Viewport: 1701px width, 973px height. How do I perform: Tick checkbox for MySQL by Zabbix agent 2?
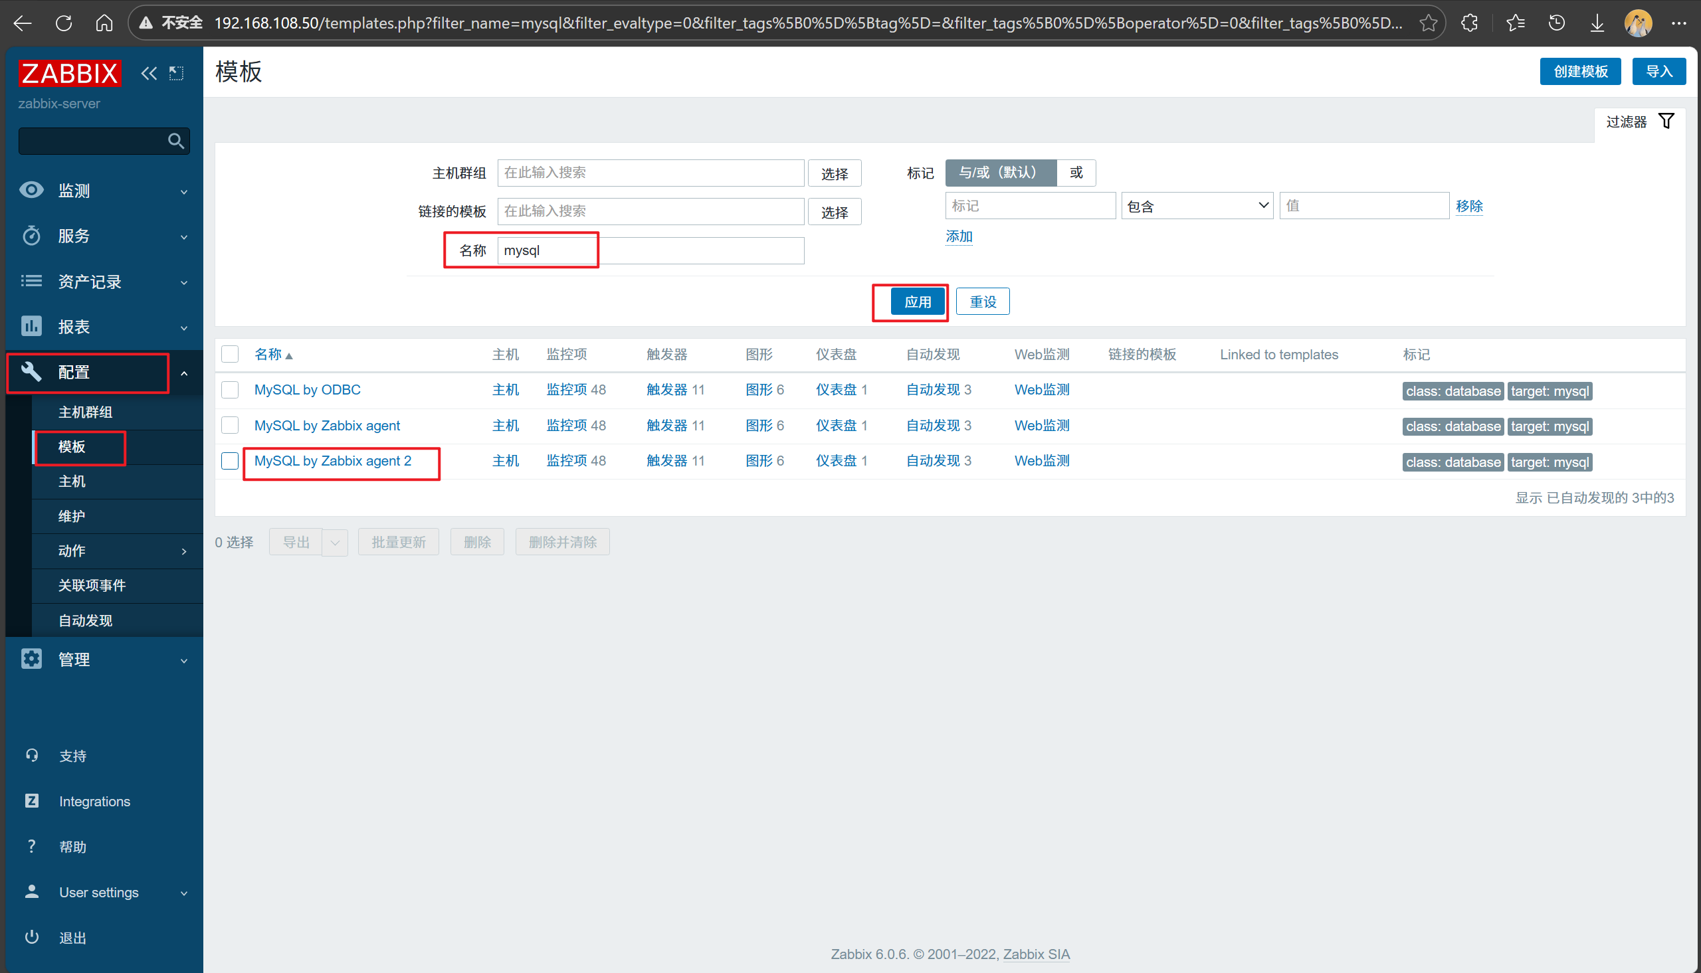tap(230, 461)
